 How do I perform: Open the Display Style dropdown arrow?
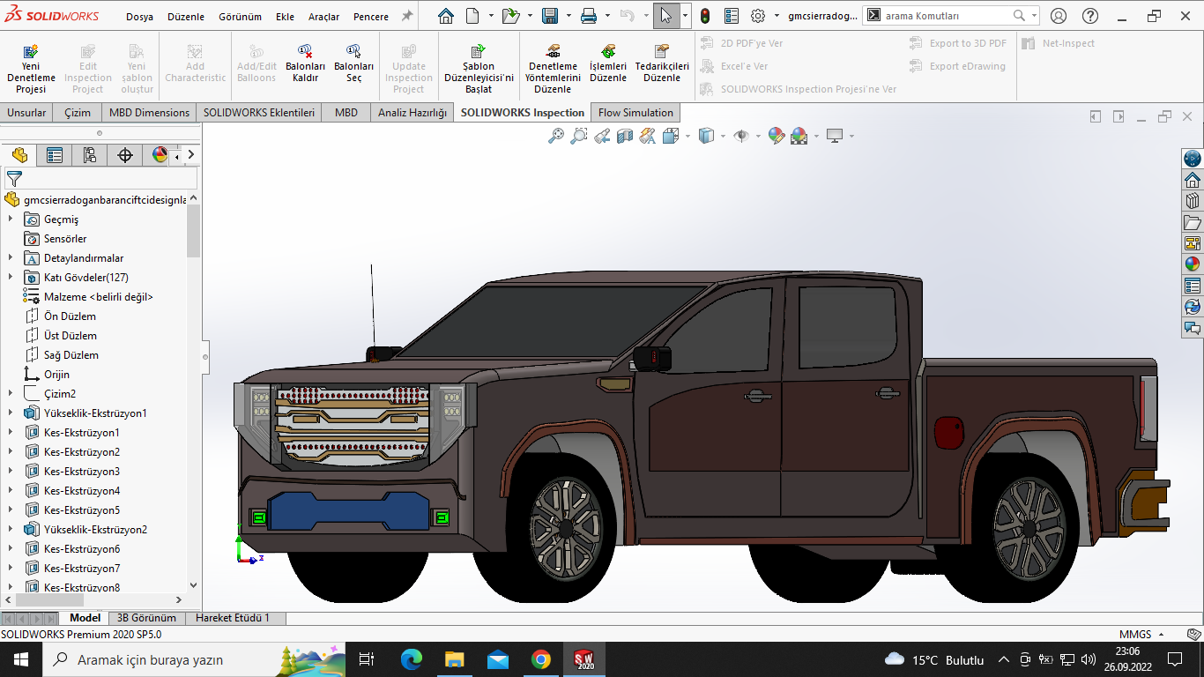(x=723, y=137)
